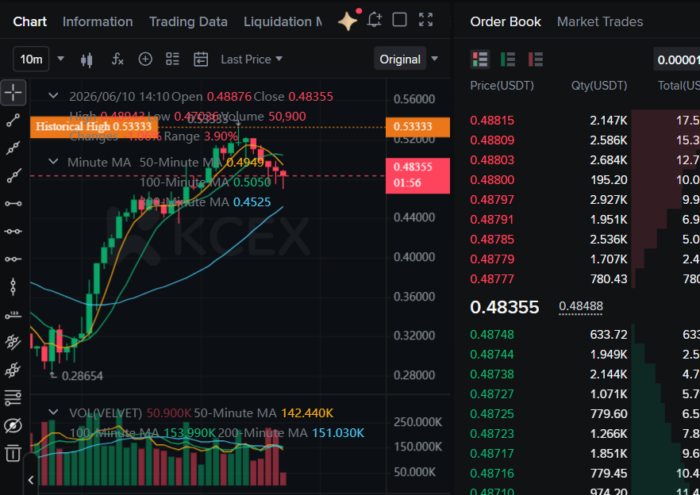Show both bids and asks view
Viewport: 700px width, 495px height.
point(480,59)
